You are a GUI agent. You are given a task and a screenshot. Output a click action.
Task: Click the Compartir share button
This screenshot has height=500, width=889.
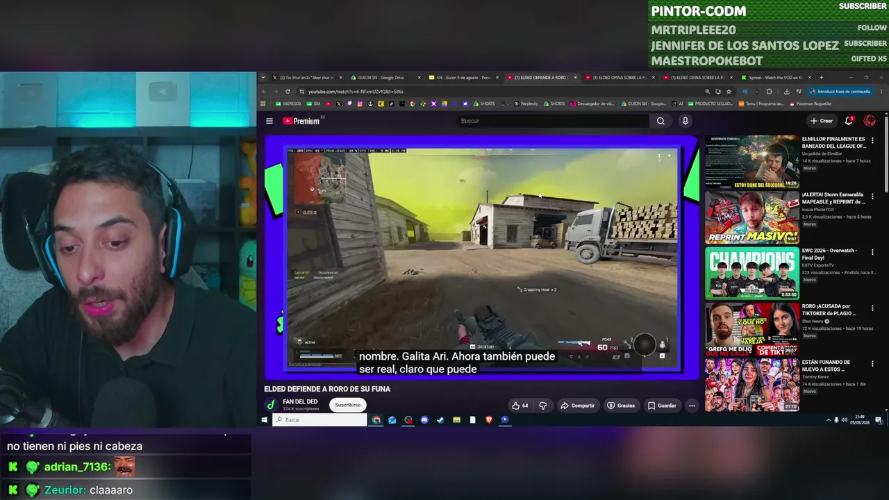(x=578, y=406)
